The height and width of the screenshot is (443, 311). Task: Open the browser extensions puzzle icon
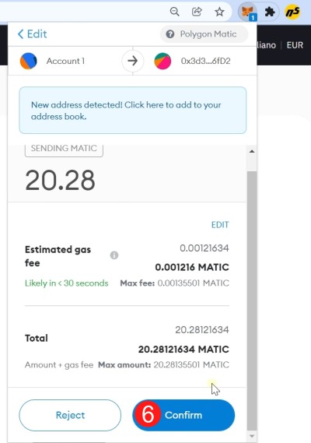point(270,12)
